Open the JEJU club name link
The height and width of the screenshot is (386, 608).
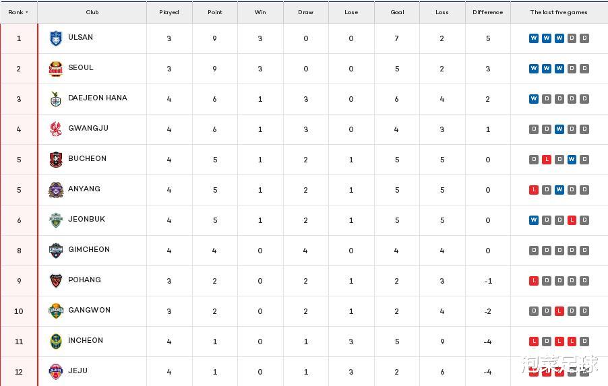[x=78, y=371]
